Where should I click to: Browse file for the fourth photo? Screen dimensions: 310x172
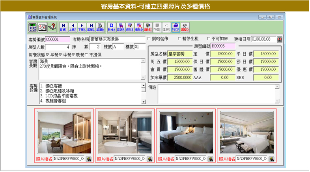coord(272,159)
